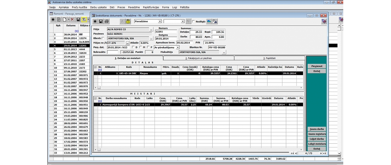This screenshot has height=165, width=391.
Task: Click the document dialog title bar icon
Action: (94, 15)
